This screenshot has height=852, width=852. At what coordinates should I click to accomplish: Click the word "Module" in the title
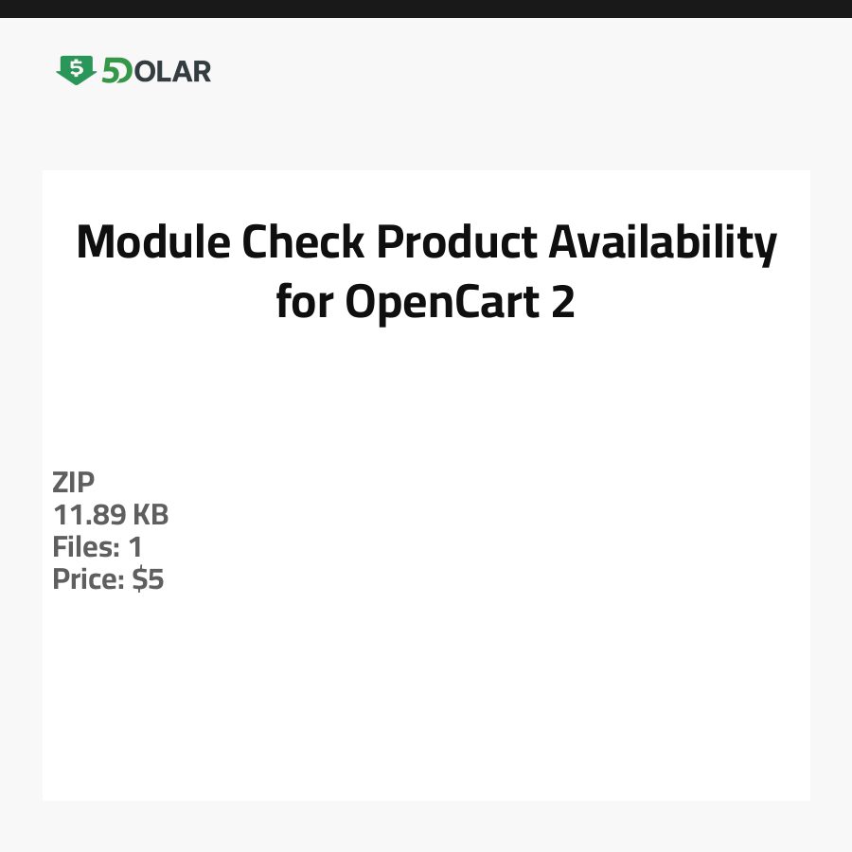(152, 243)
